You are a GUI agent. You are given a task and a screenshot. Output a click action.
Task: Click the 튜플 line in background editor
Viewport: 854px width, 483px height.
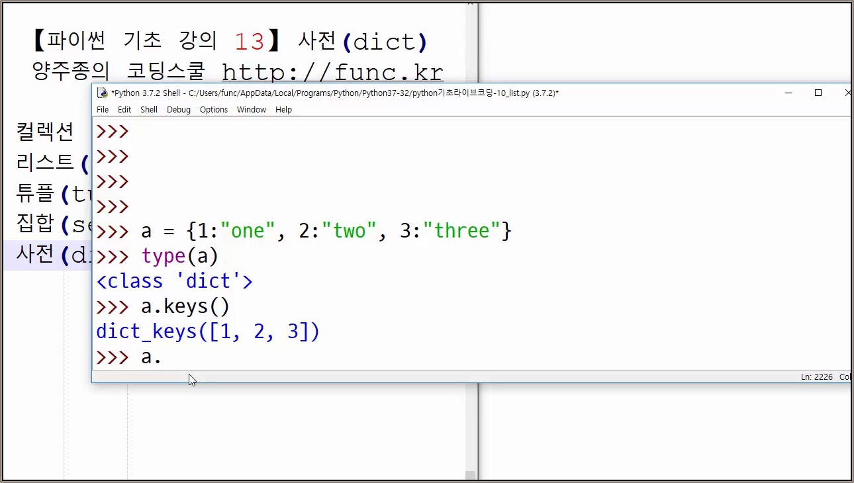click(x=53, y=193)
